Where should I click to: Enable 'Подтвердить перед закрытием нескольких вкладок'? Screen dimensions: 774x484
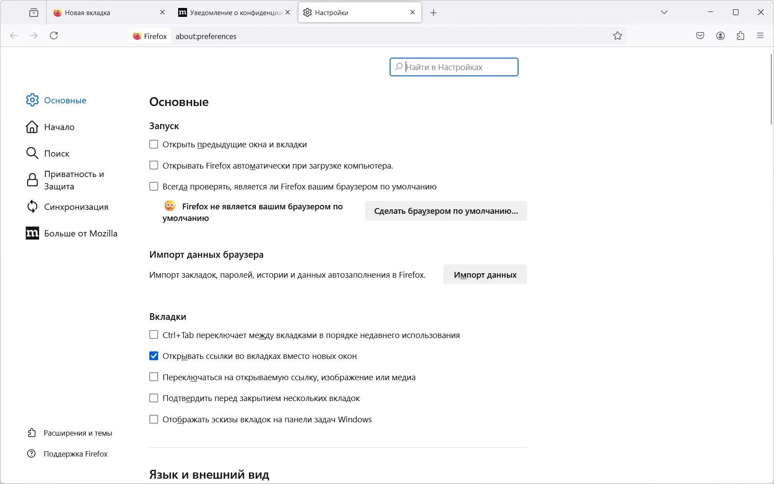pos(154,398)
